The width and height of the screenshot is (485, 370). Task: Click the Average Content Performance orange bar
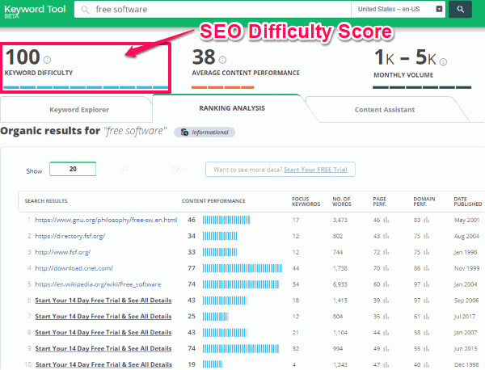[x=223, y=87]
